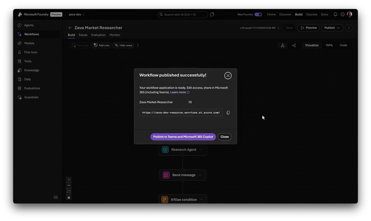Click the share nodes icon near Visualizer
The width and height of the screenshot is (371, 221).
[294, 45]
